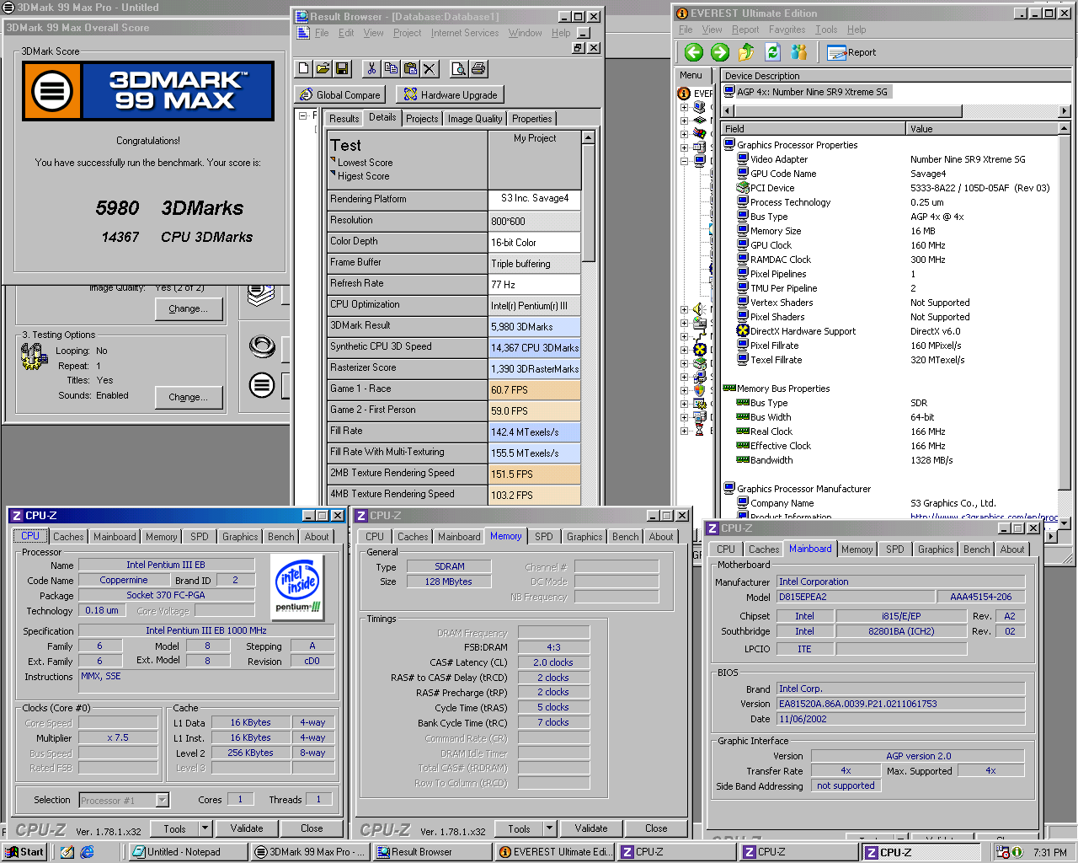Click the Refresh icon in EVEREST toolbar
The image size is (1078, 863).
coord(772,52)
